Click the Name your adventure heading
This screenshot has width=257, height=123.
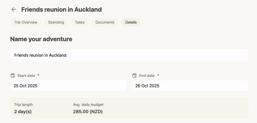(41, 39)
